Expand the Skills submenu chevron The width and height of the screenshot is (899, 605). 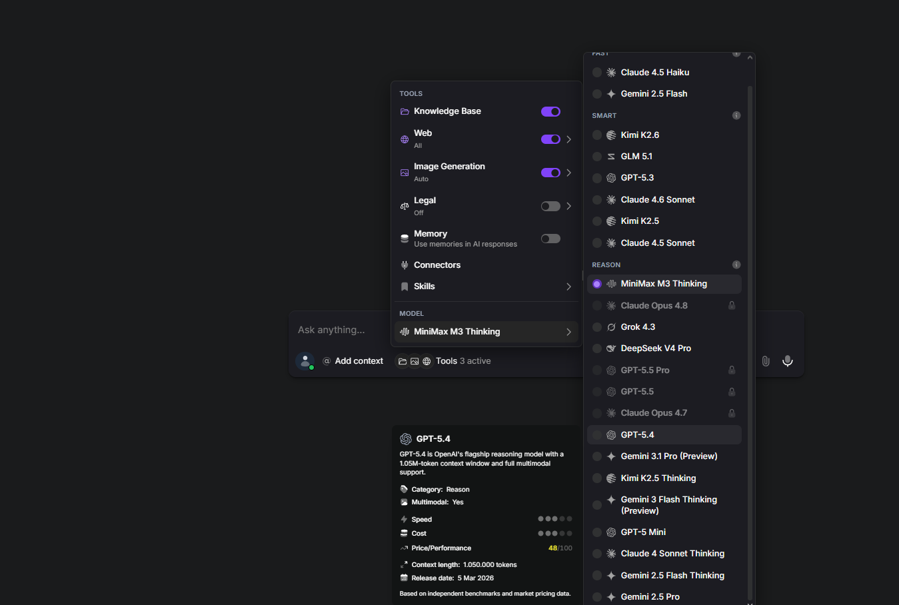[568, 287]
